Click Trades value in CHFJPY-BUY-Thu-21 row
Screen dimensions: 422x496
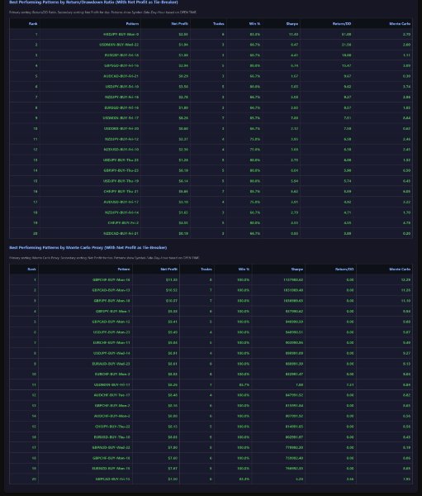pyautogui.click(x=223, y=192)
